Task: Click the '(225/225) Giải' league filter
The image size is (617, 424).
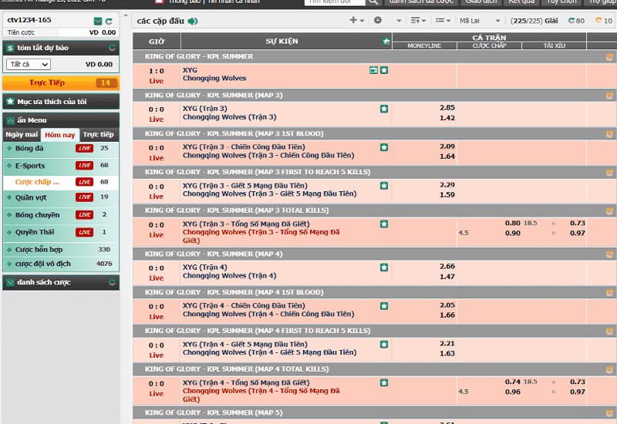Action: [x=534, y=21]
